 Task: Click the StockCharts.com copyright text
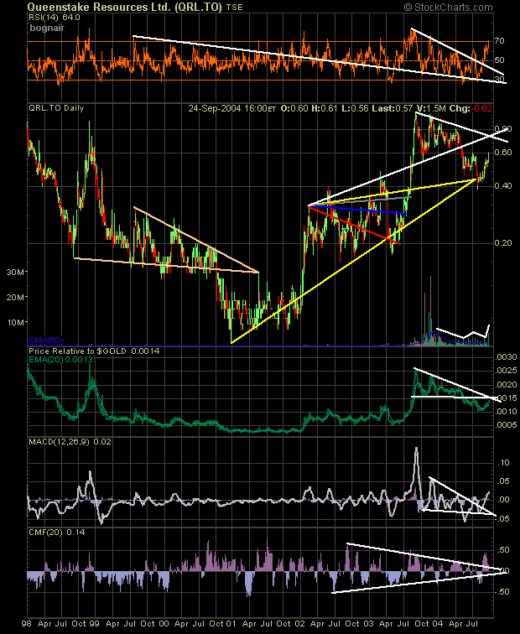click(x=449, y=8)
